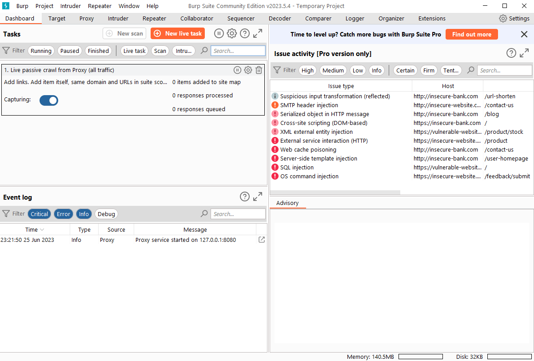534x361 pixels.
Task: Toggle the Low severity issue filter
Action: [x=358, y=70]
